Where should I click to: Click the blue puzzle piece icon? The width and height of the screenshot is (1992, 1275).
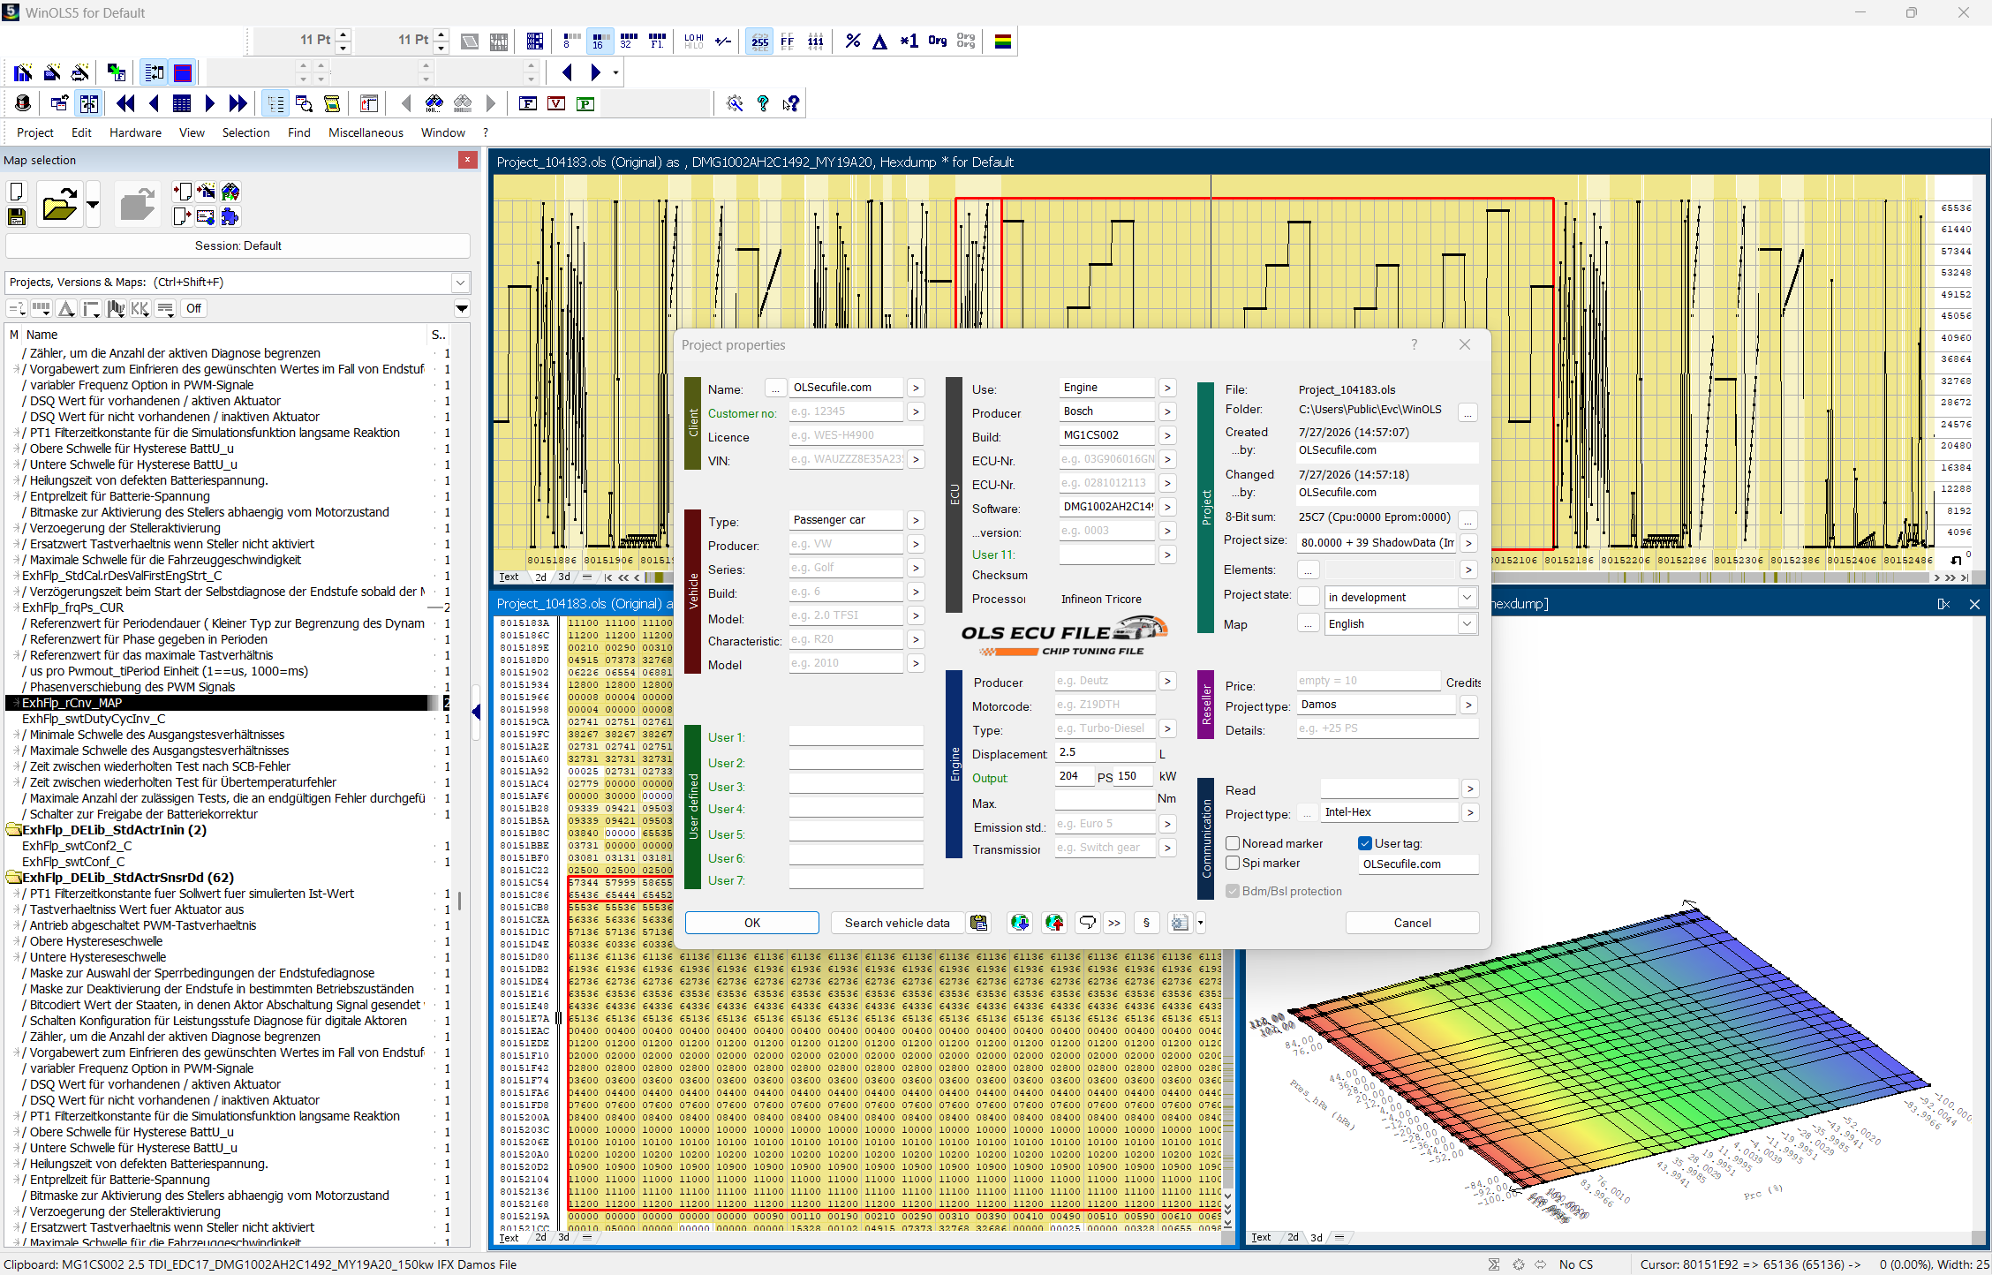coord(230,216)
